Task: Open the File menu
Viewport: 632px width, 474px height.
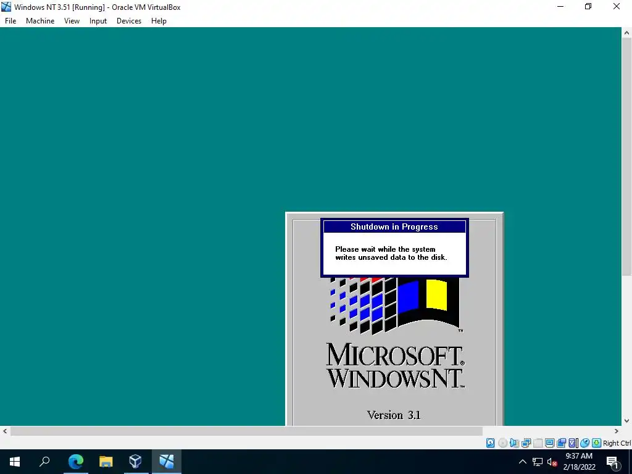Action: (x=10, y=21)
